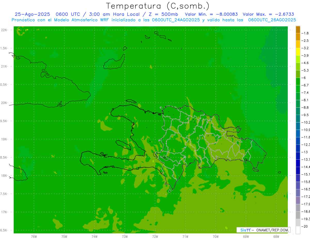Click the longitude label "72W"
The width and height of the screenshot is (310, 240).
click(x=155, y=237)
